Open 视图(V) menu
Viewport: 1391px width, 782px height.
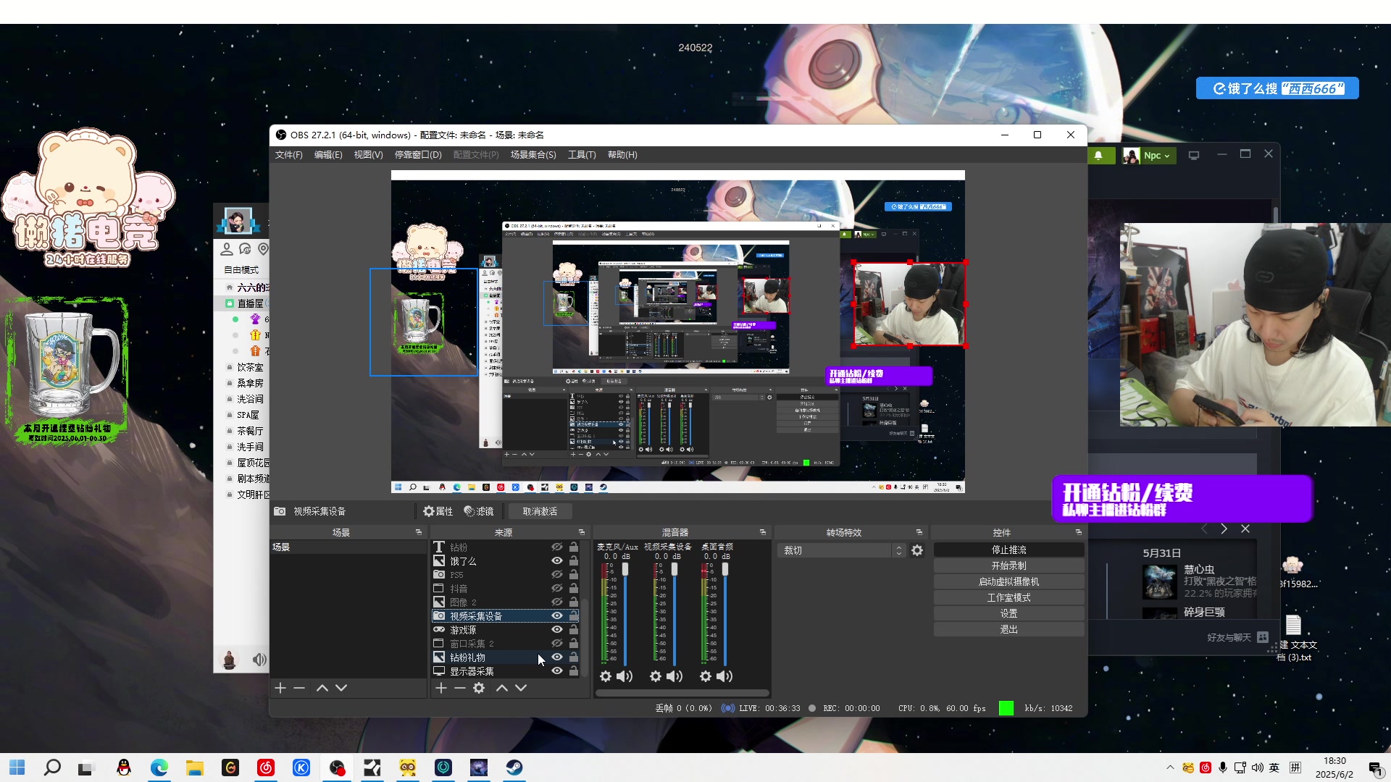[368, 155]
